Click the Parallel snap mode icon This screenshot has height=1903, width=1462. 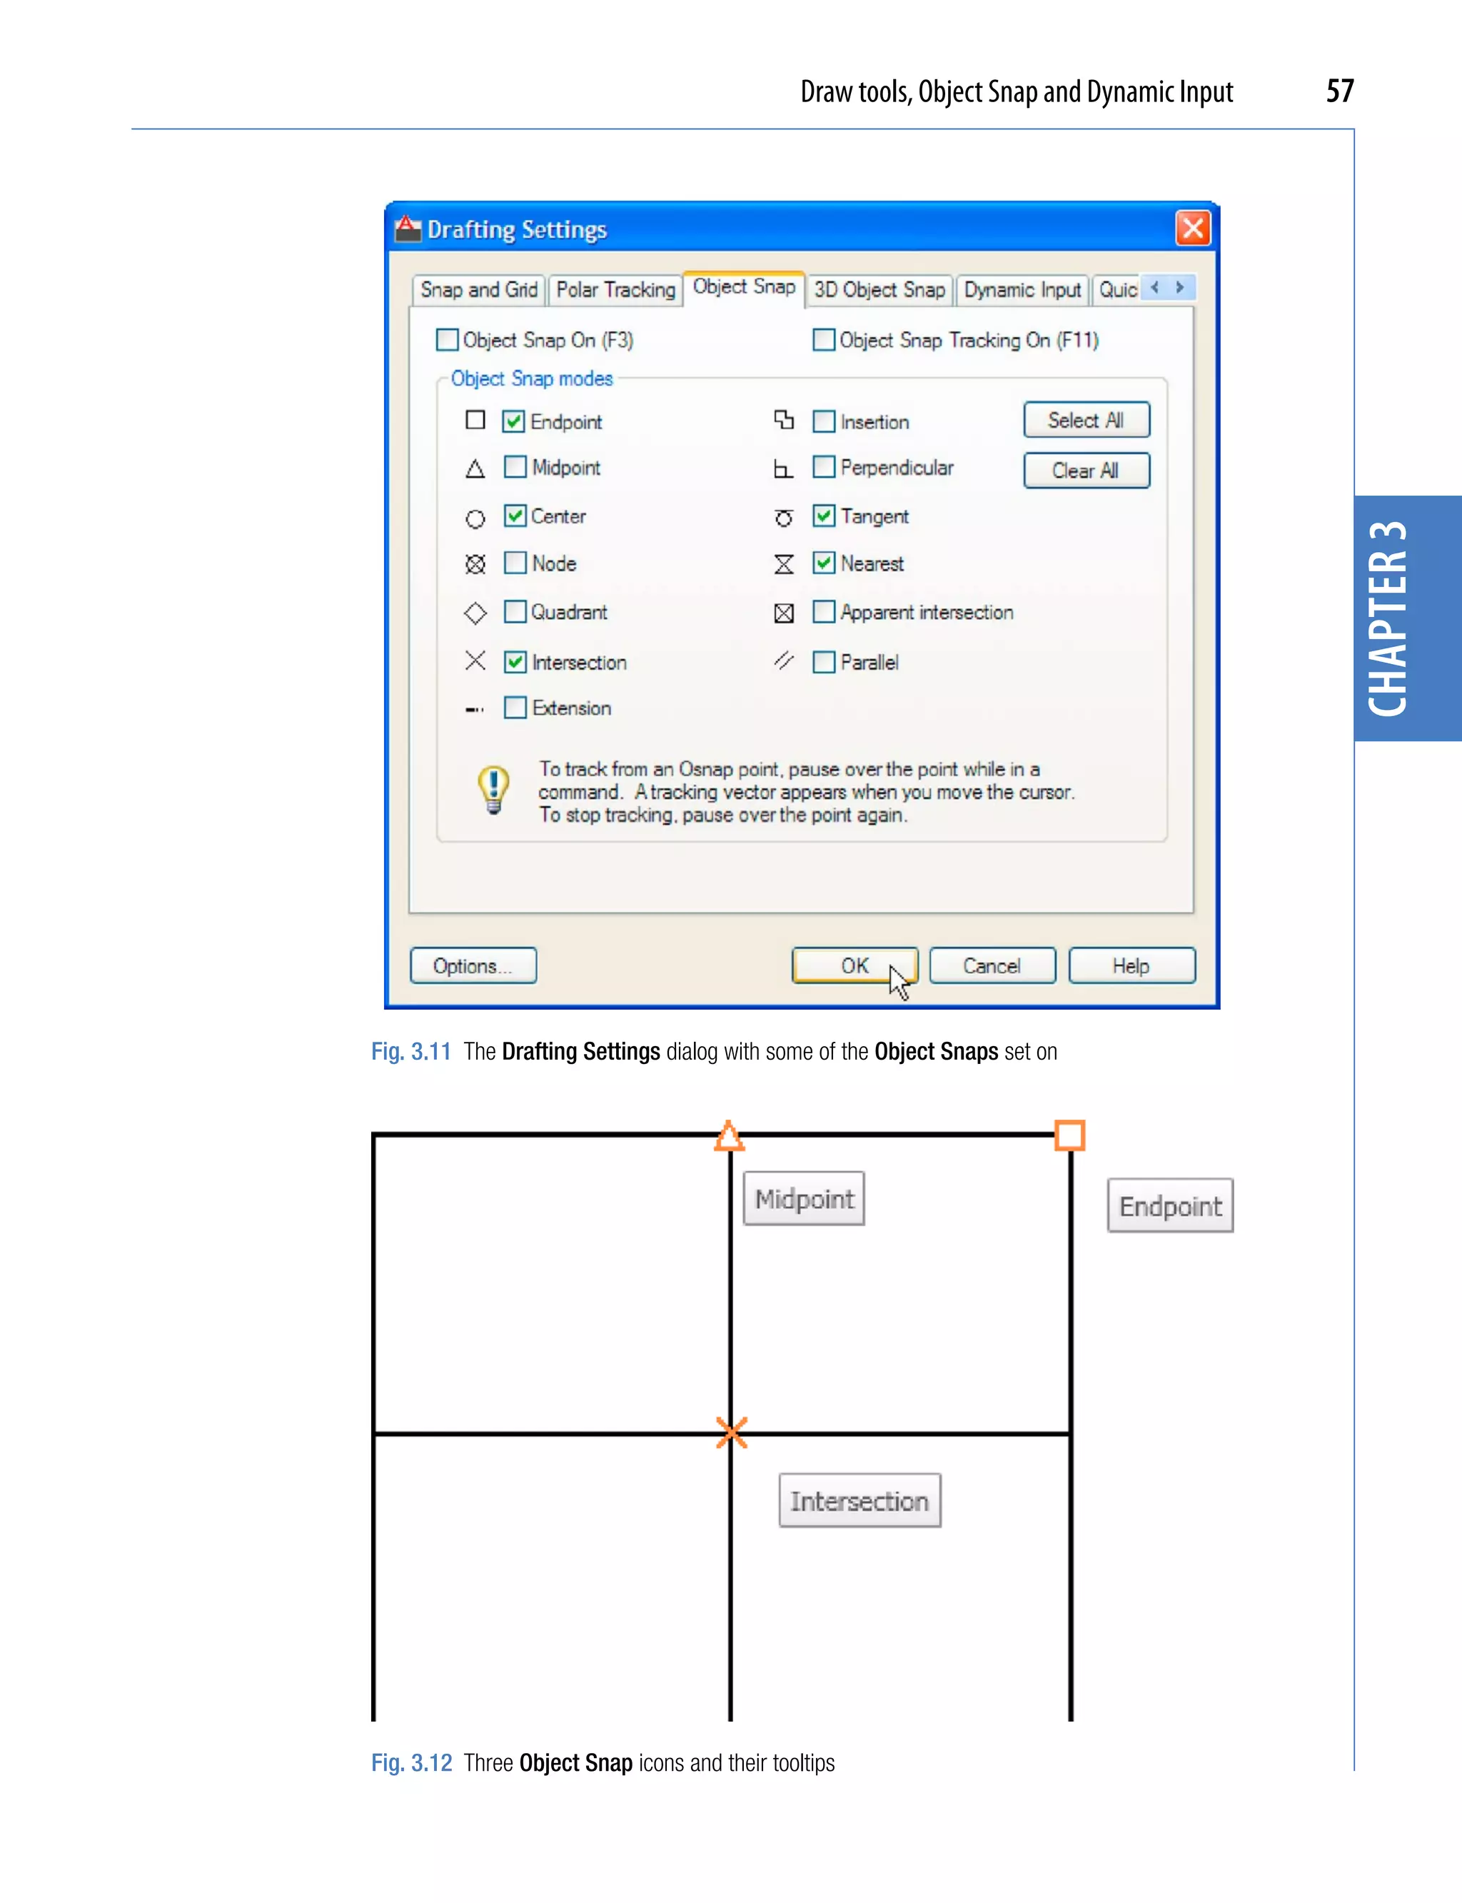[783, 661]
